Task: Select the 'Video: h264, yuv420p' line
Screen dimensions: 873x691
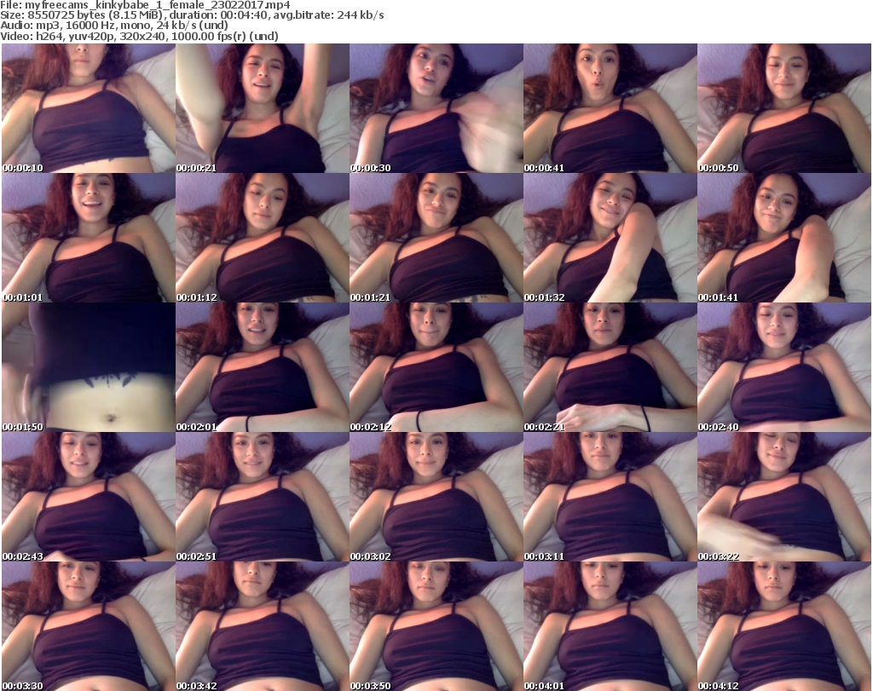Action: point(139,36)
